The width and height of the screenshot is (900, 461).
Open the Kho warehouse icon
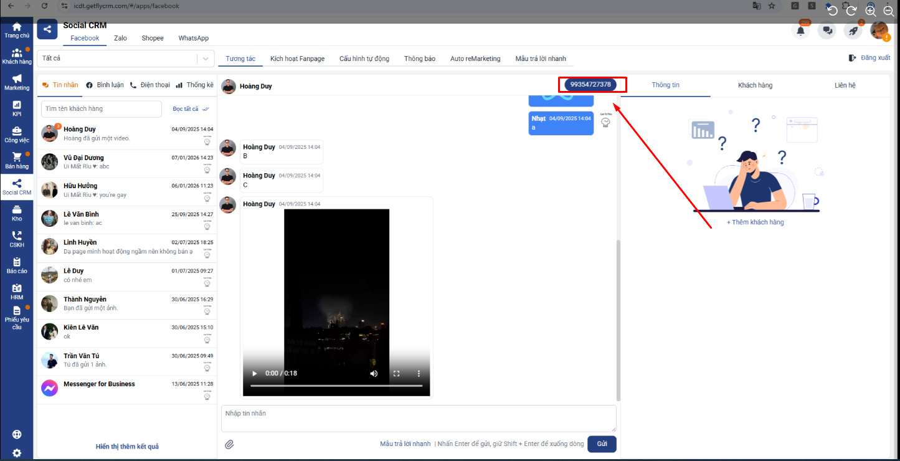[17, 213]
